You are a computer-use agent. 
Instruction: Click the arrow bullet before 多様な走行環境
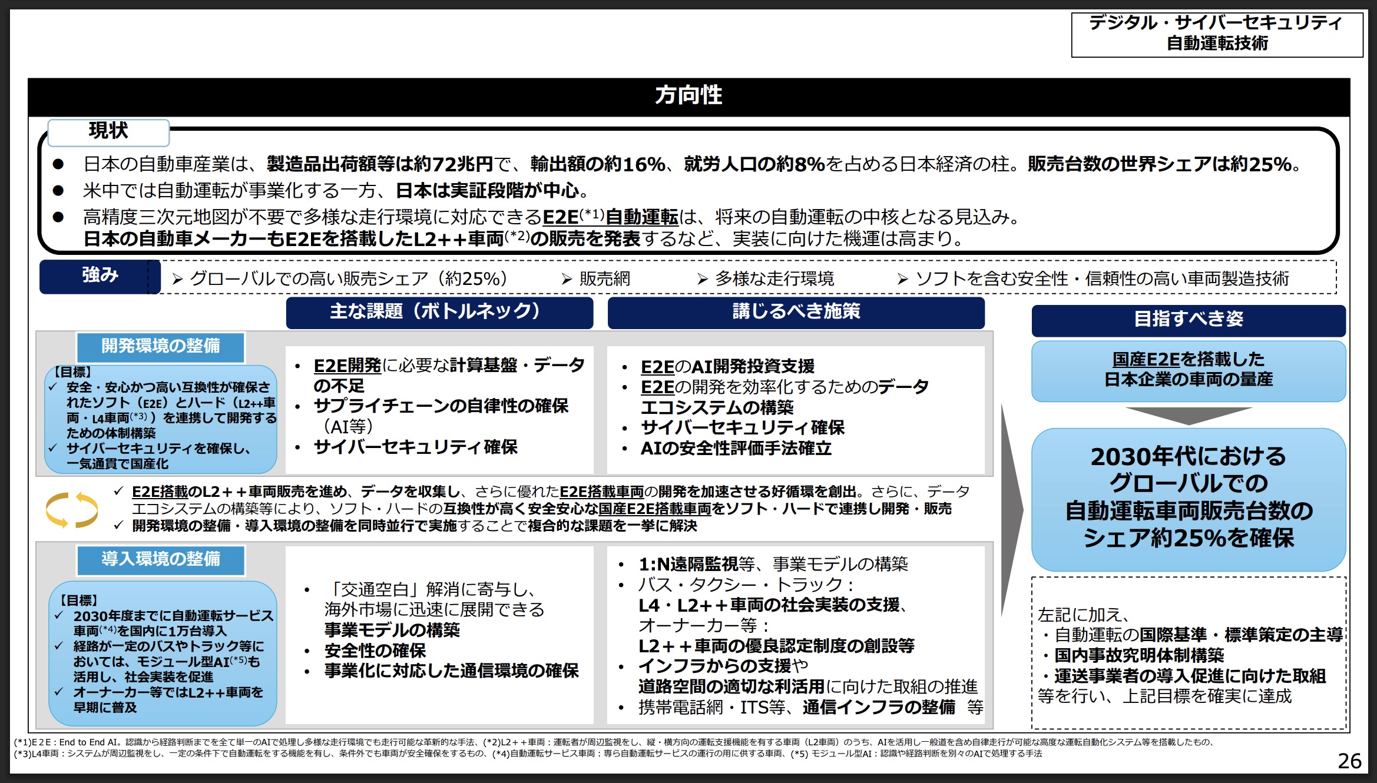click(x=702, y=279)
